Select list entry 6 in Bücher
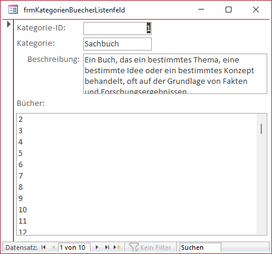The width and height of the screenshot is (272, 254). 136,165
